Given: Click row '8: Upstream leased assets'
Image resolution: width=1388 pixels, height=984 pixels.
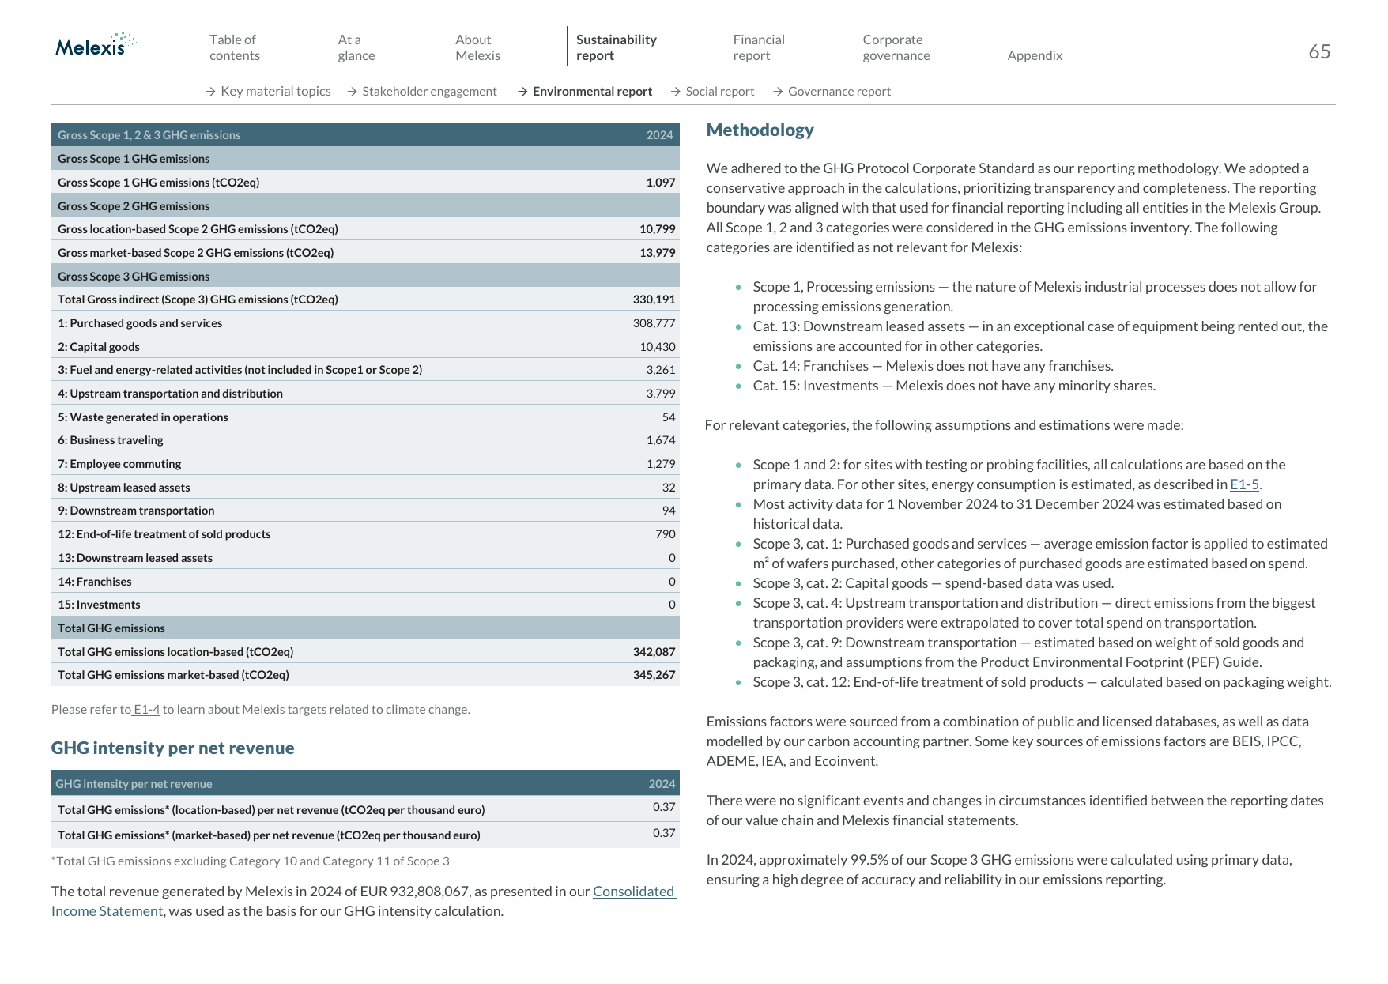Looking at the screenshot, I should click(365, 487).
